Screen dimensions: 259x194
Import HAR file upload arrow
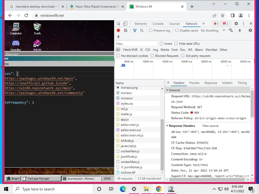(240, 30)
